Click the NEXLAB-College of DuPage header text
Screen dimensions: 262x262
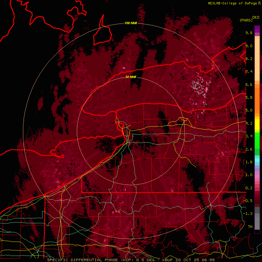pyautogui.click(x=232, y=3)
